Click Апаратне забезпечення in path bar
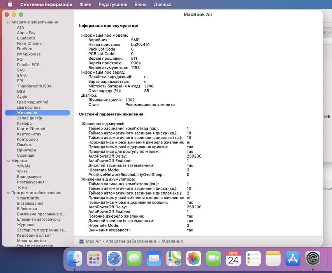The width and height of the screenshot is (332, 273). [x=131, y=241]
